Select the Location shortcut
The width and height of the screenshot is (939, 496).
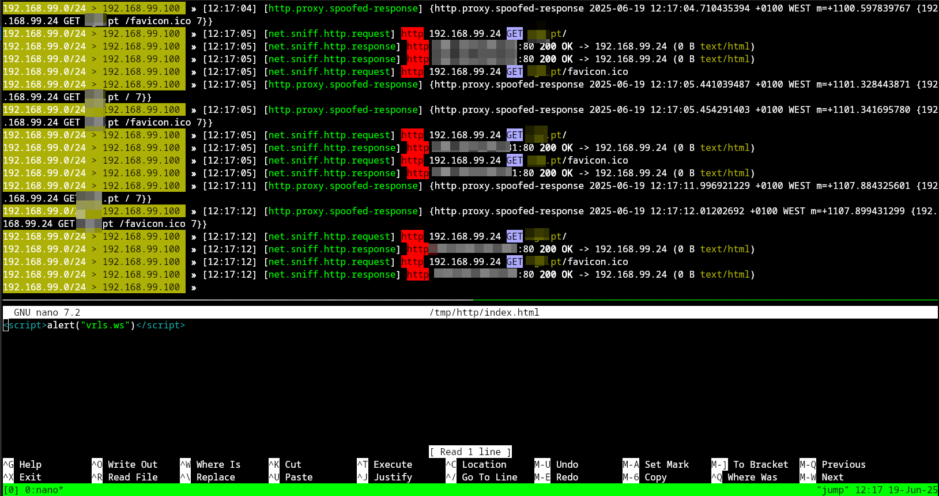coord(484,464)
